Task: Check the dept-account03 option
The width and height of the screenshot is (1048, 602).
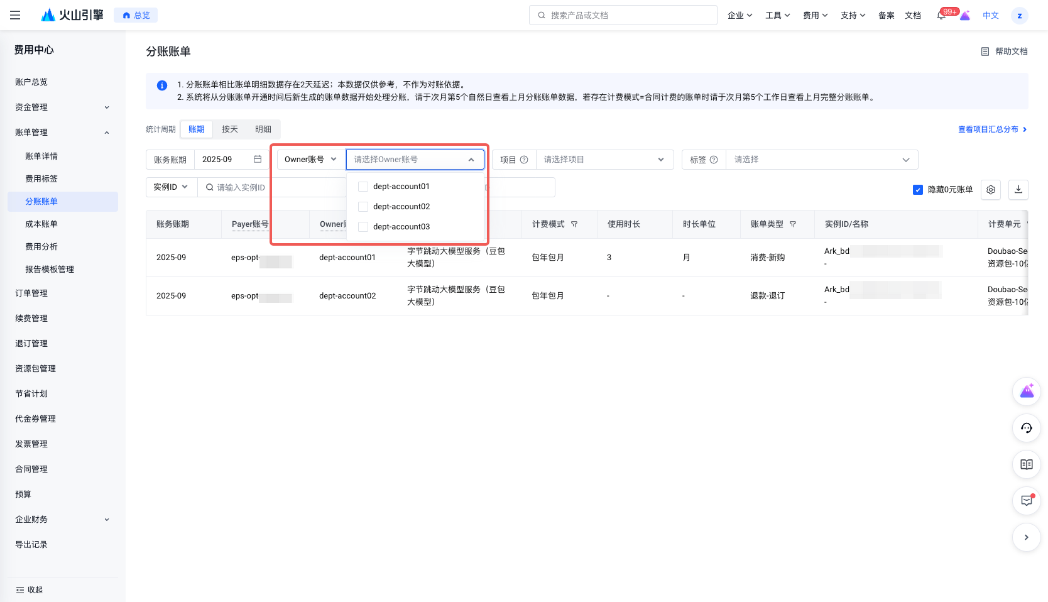Action: coord(363,227)
